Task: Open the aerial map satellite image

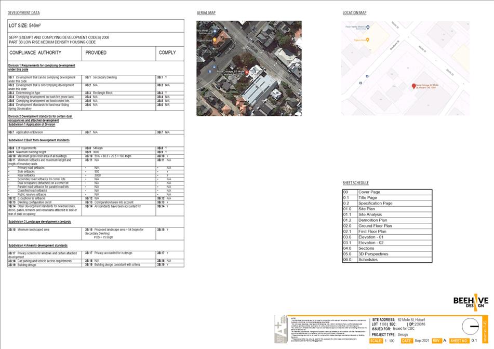Action: click(x=249, y=69)
